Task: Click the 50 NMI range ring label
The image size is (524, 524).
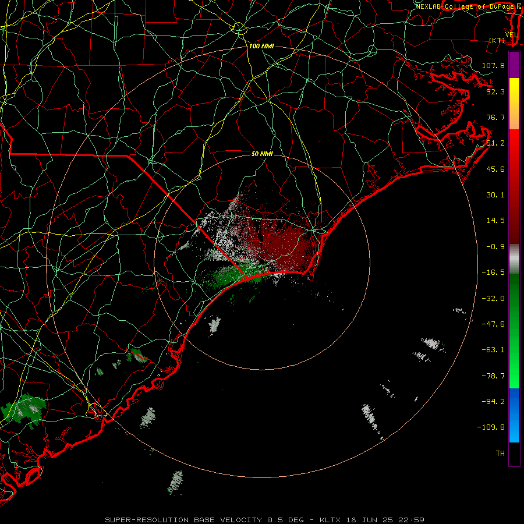Action: click(262, 154)
